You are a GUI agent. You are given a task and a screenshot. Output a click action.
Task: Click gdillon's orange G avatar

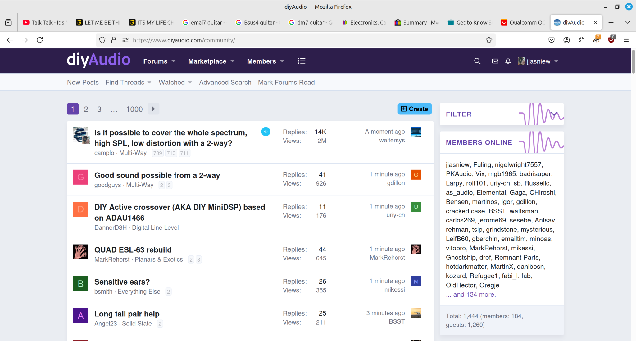416,175
